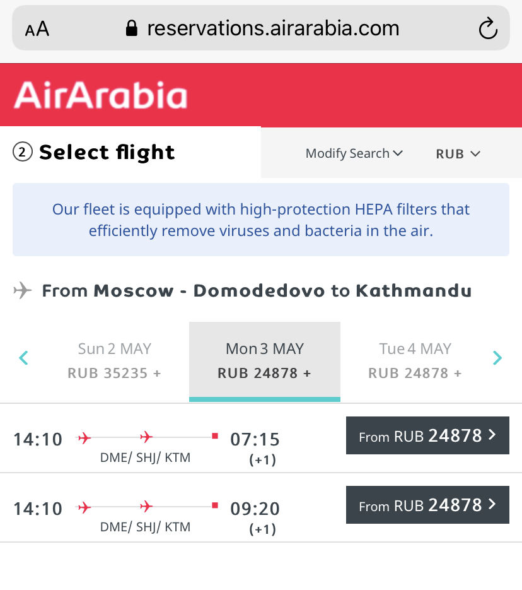Tap the AA text size icon

tap(37, 29)
